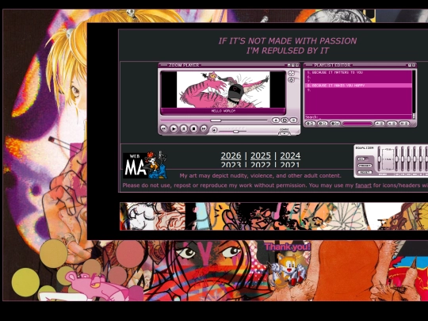Image resolution: width=428 pixels, height=321 pixels.
Task: Click the playlist toggle button right of eject
Action: (x=285, y=120)
